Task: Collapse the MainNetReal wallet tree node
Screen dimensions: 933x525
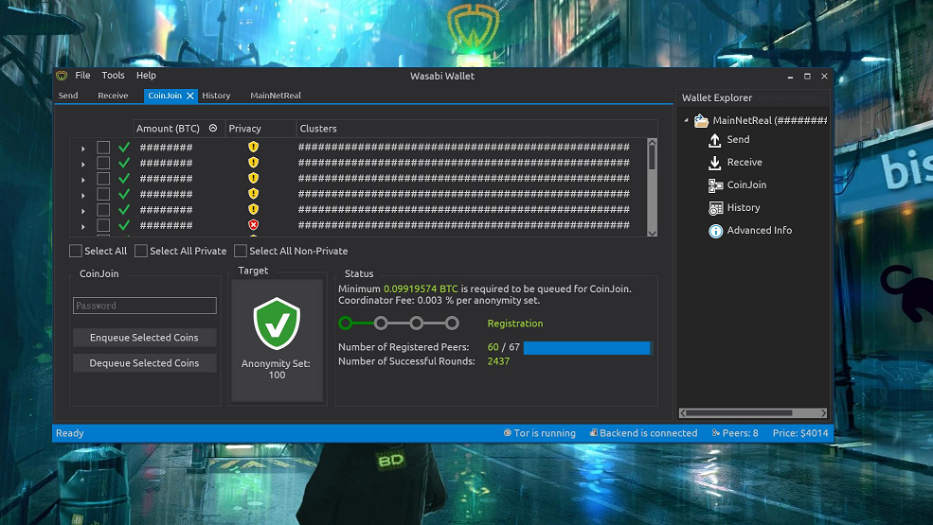Action: [x=686, y=120]
